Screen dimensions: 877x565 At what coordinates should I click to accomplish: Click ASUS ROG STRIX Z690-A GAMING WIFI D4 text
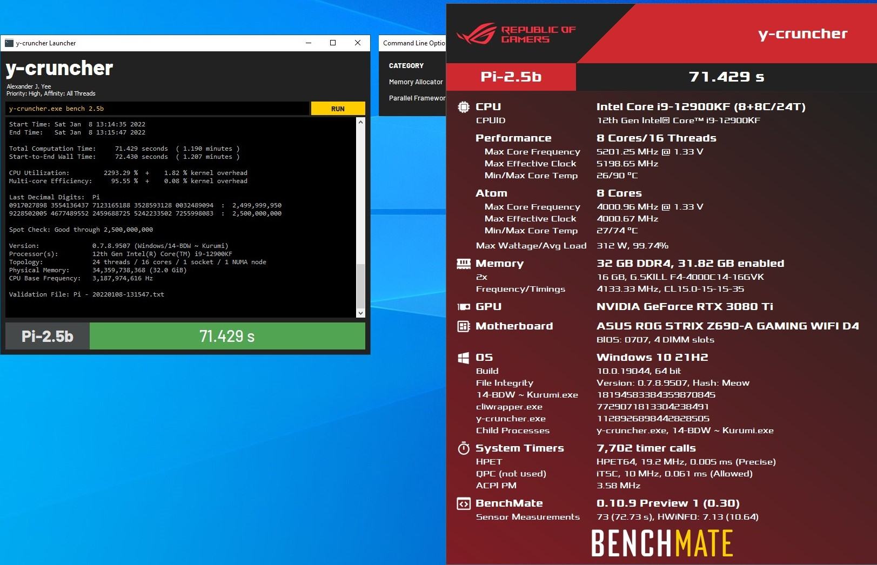coord(727,326)
